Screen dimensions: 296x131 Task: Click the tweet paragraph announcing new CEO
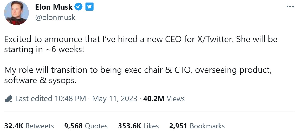point(140,44)
